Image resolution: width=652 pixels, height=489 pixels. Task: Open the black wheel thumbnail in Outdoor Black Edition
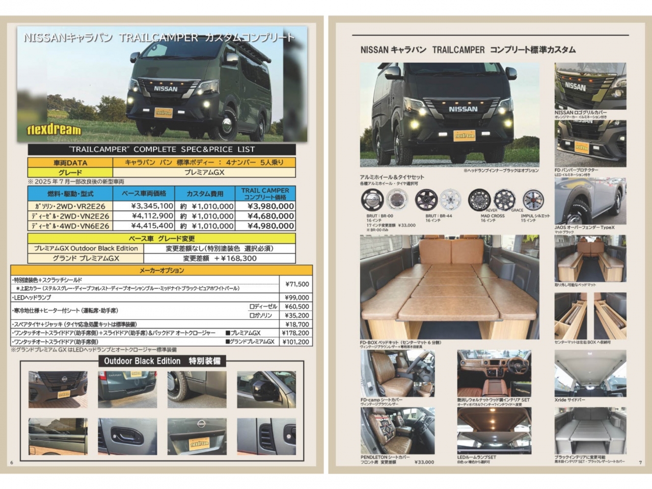[197, 390]
